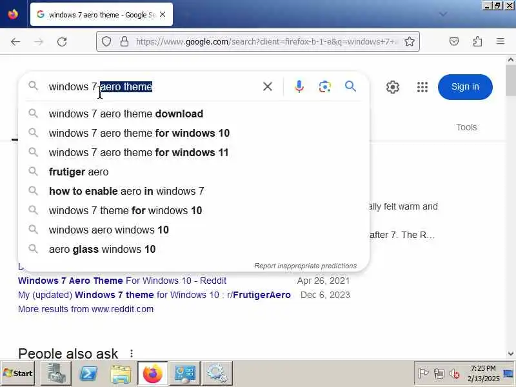
Task: Open More results from www.reddit.com
Action: 86,310
